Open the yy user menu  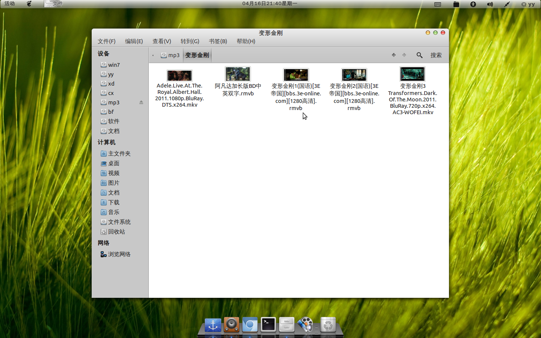coord(528,4)
